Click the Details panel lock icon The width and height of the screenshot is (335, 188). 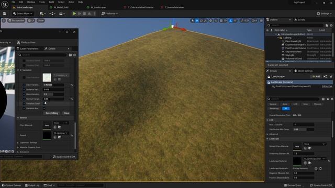[331, 77]
